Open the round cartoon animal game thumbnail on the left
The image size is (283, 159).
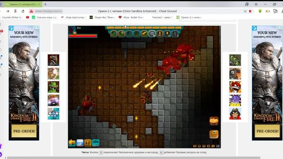click(x=54, y=74)
